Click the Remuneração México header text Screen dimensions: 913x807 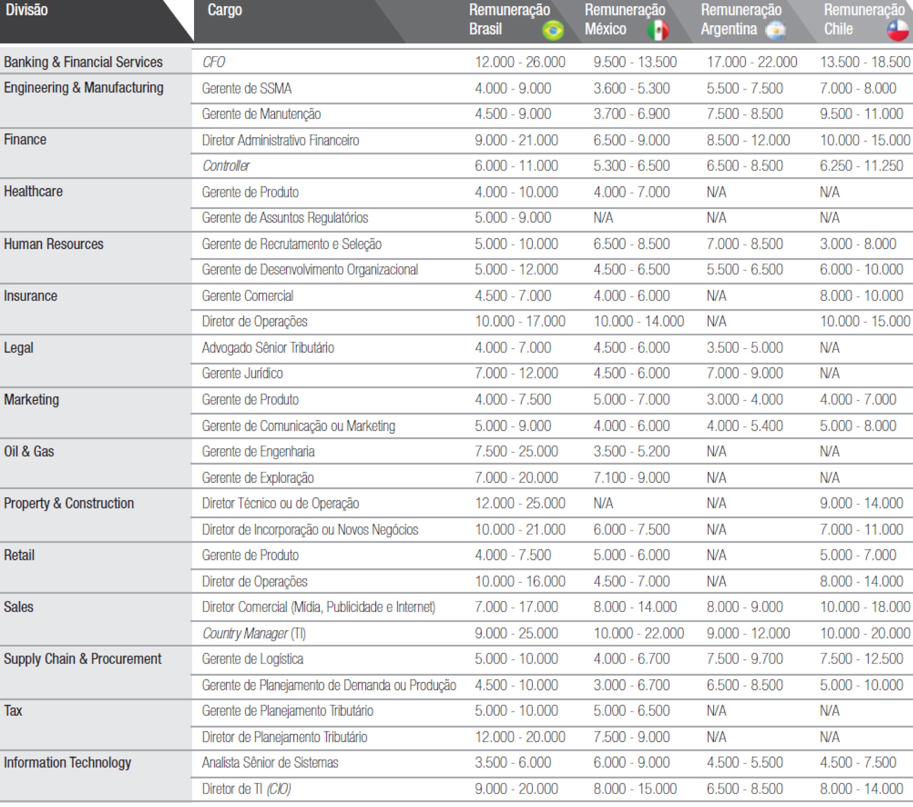coord(625,20)
